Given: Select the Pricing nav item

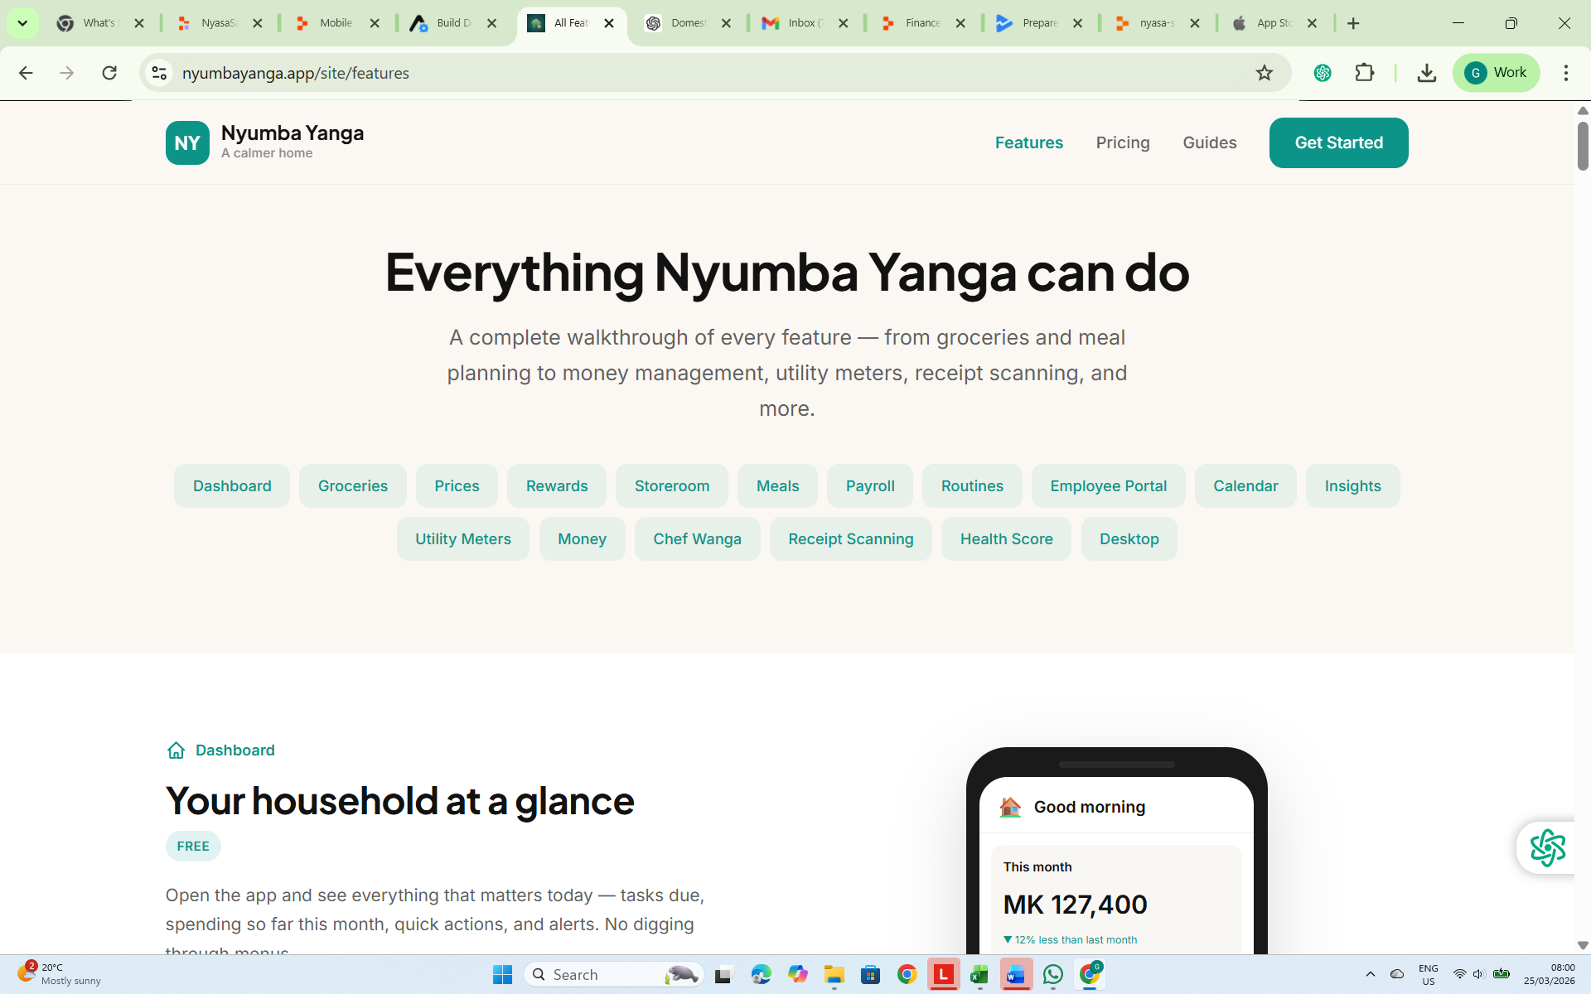Looking at the screenshot, I should tap(1123, 142).
